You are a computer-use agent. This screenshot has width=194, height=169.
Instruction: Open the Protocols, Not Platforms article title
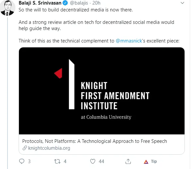point(94,141)
